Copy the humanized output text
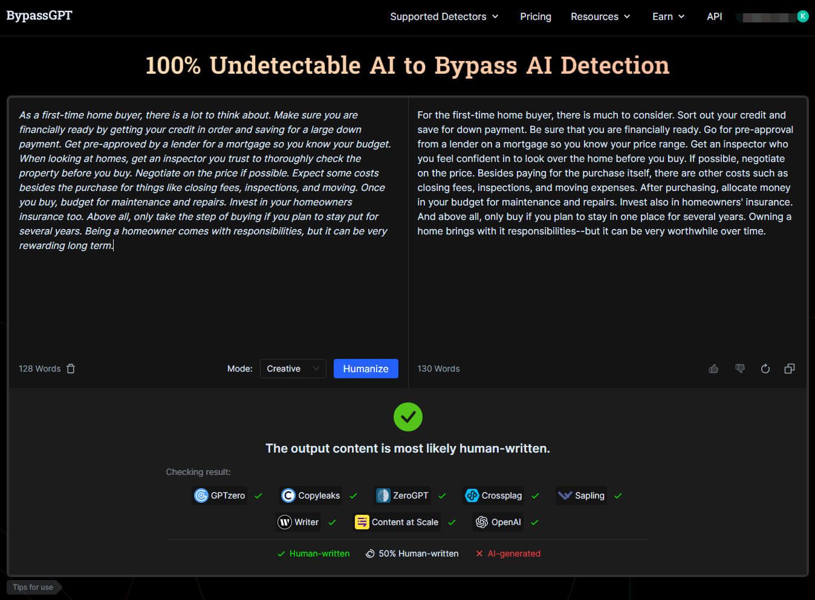Screen dimensions: 815x600 click(789, 369)
